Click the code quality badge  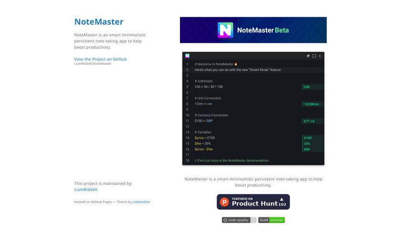pos(239,220)
